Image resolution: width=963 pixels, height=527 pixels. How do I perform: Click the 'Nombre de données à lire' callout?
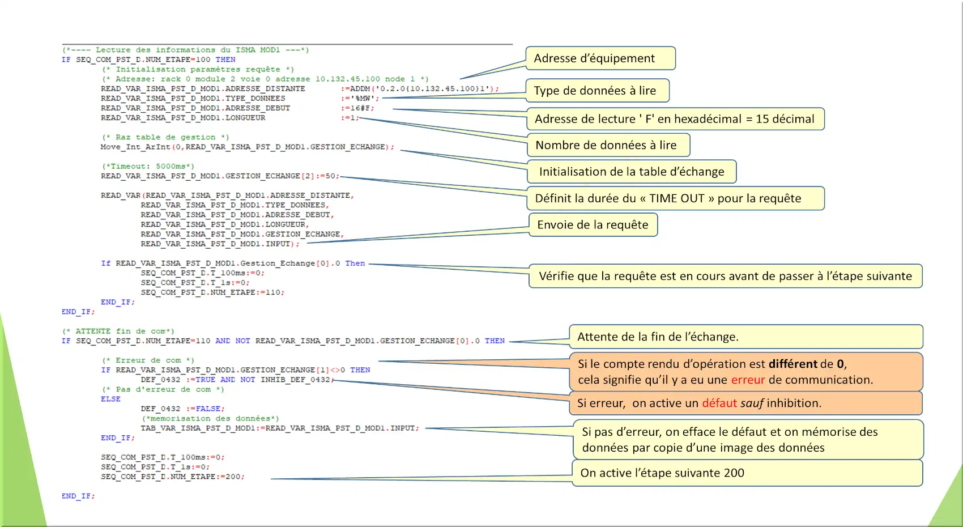[608, 145]
